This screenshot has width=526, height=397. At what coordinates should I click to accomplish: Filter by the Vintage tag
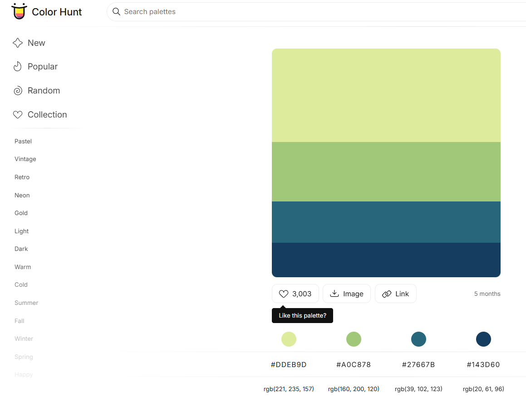(25, 159)
